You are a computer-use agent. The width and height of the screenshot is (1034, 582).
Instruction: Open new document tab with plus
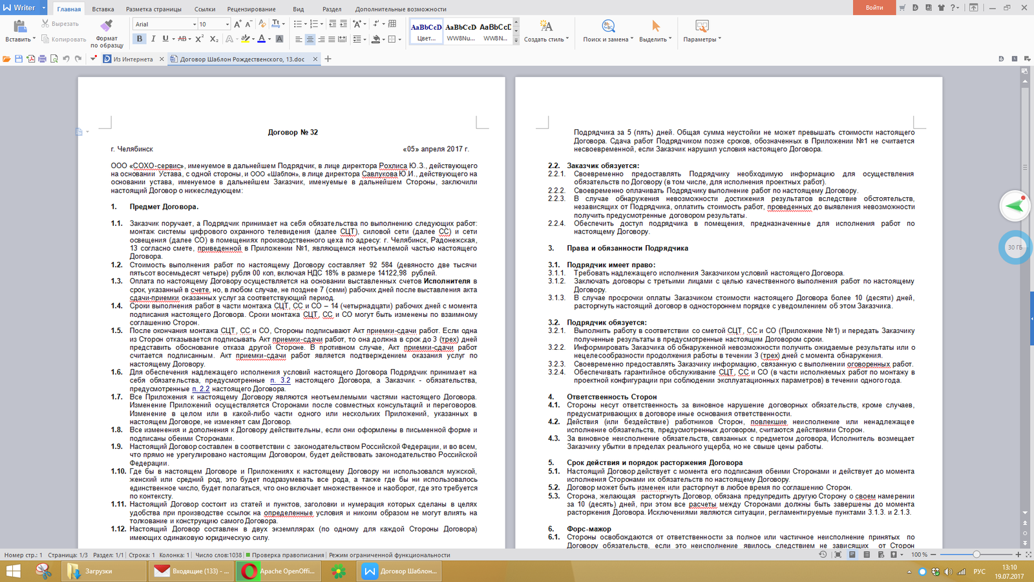[x=328, y=59]
